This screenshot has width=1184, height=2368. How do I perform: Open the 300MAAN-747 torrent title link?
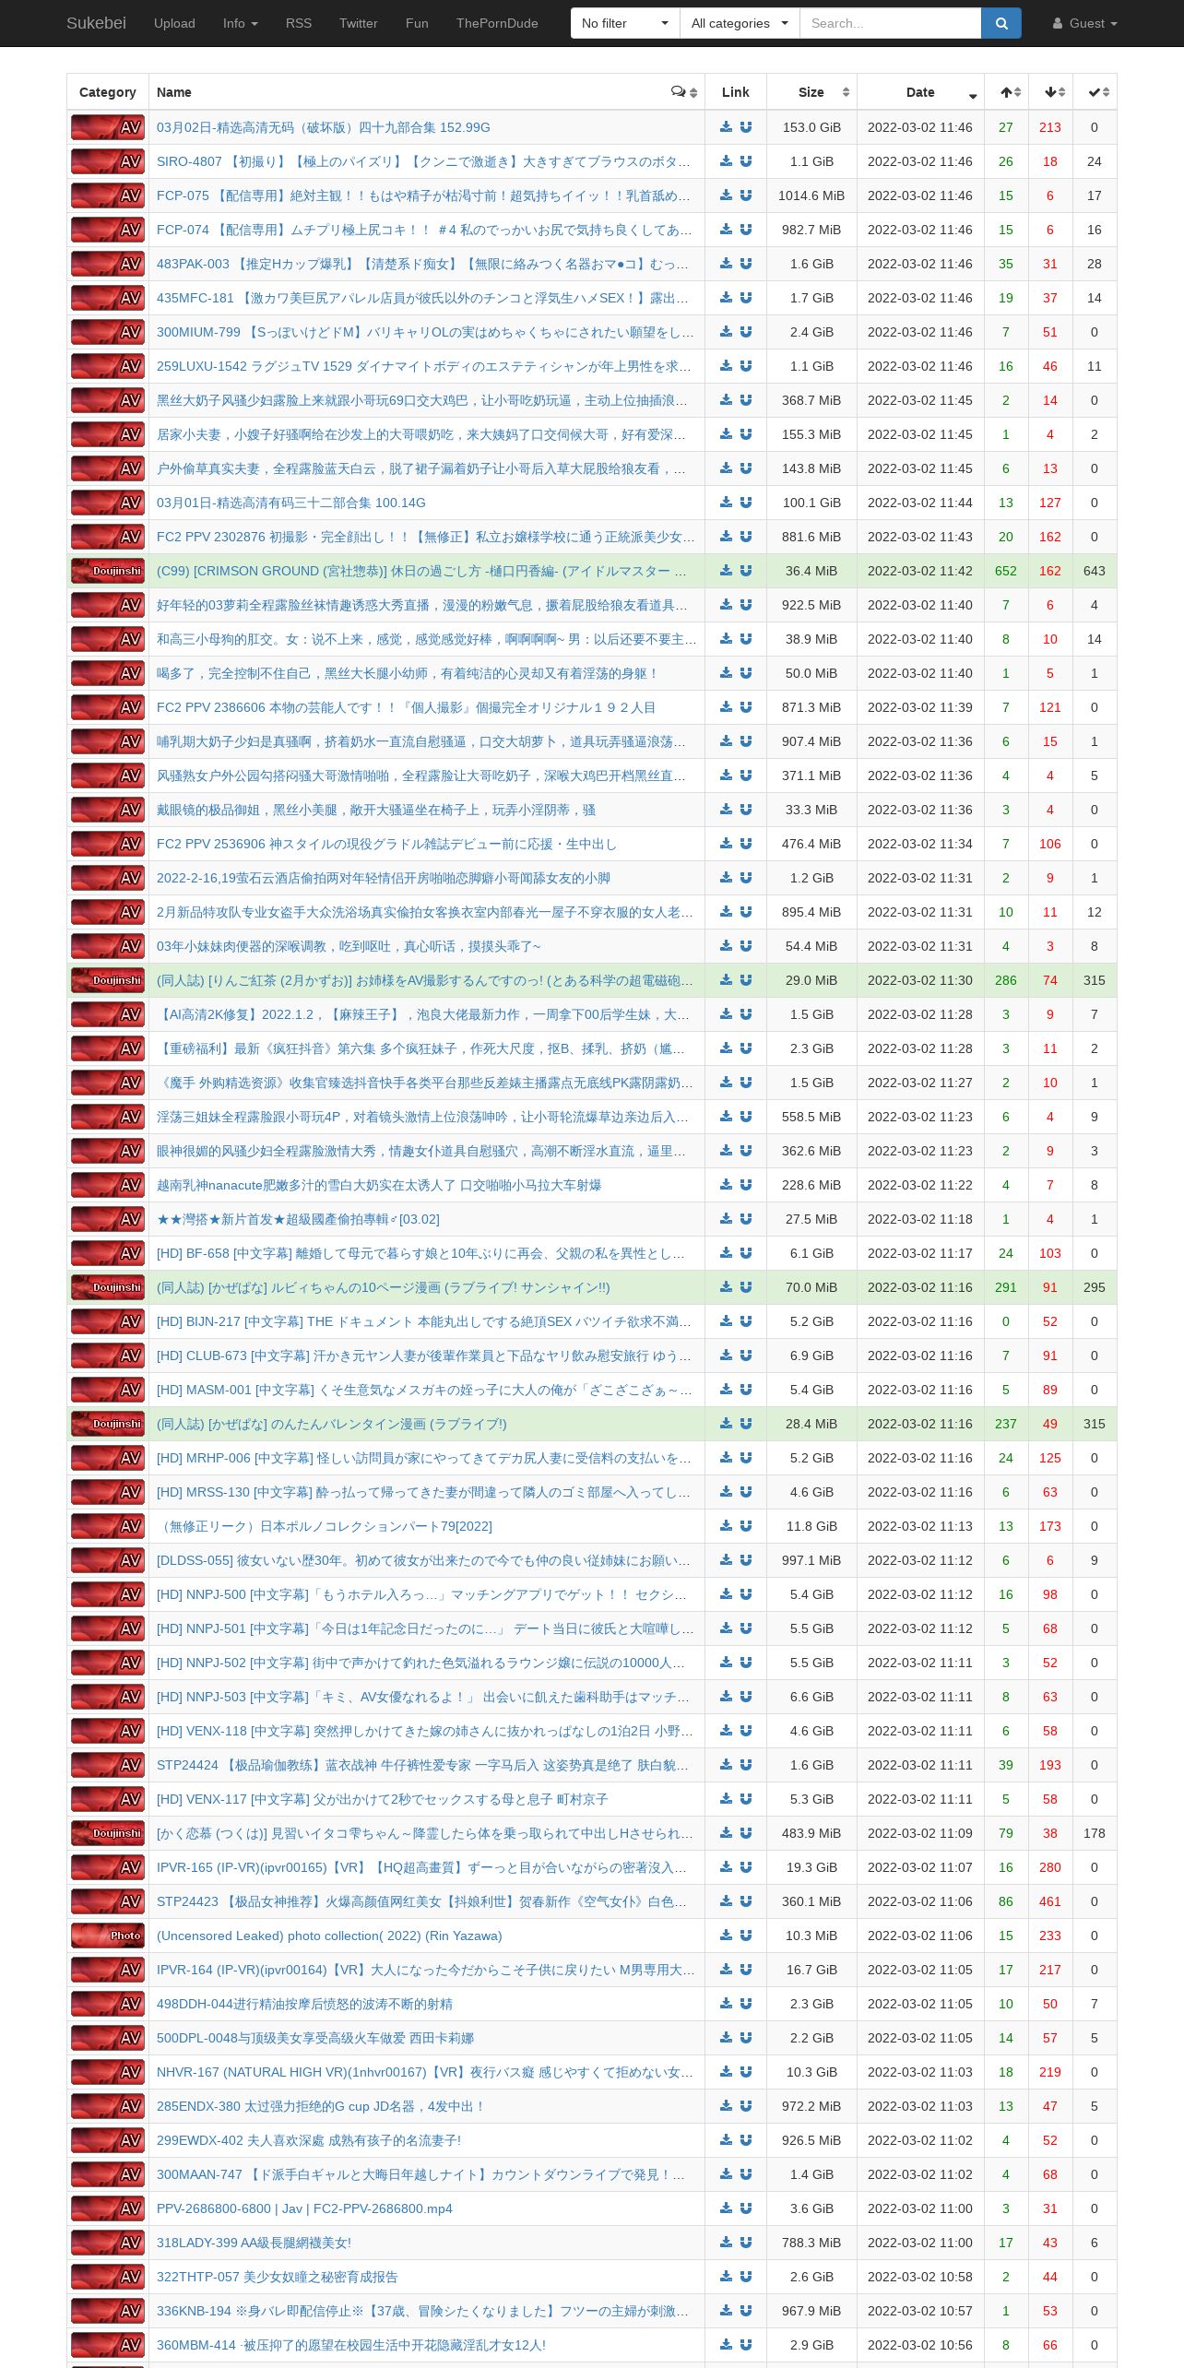pyautogui.click(x=421, y=2174)
